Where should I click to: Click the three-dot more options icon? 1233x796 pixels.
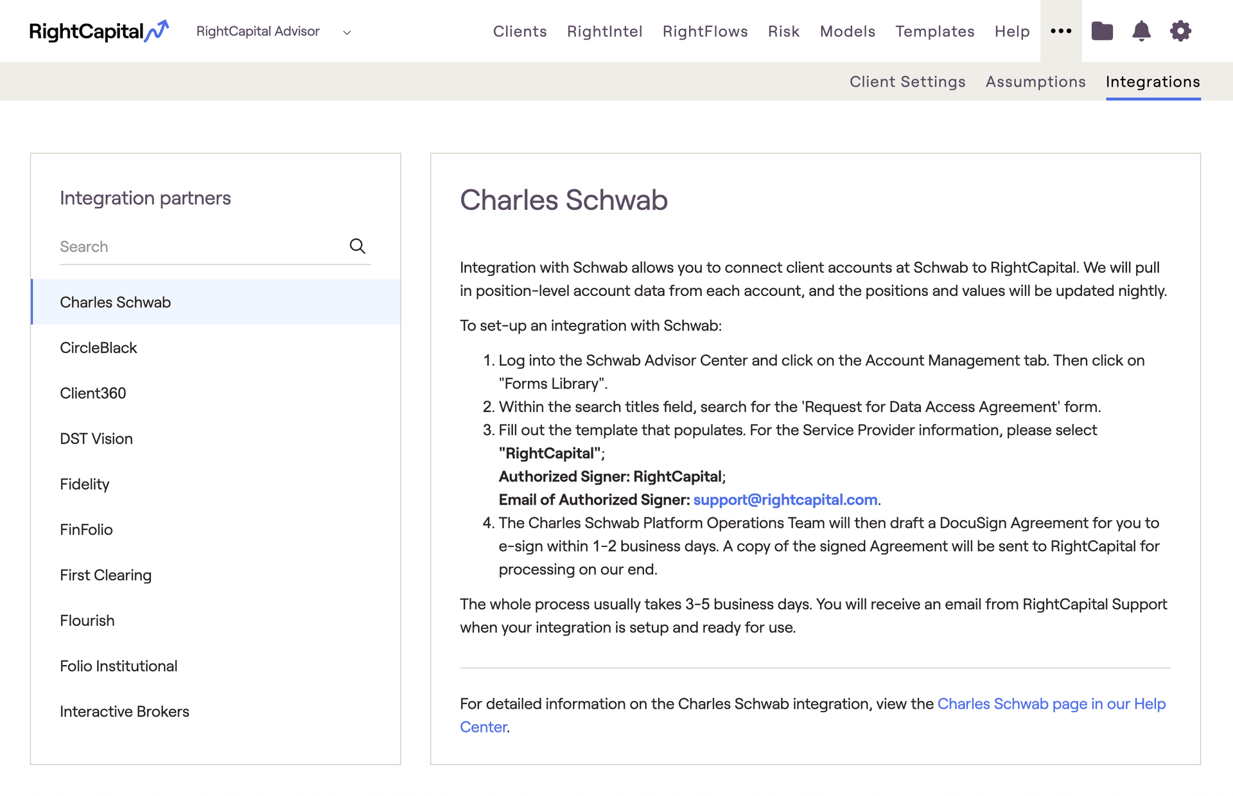tap(1061, 31)
